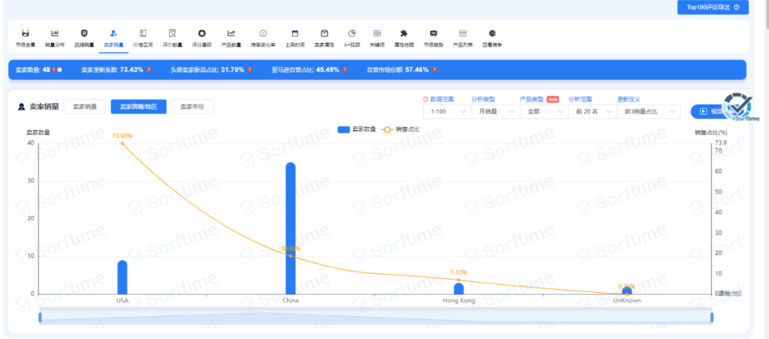This screenshot has height=339, width=769.
Task: Open the 垄断定义 前3销量占比 dropdown
Action: pos(649,112)
